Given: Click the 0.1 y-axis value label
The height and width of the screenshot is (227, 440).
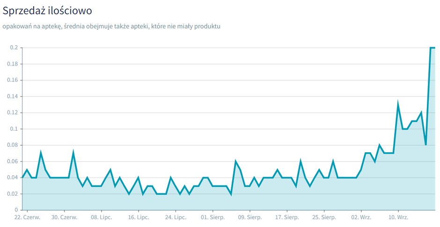Looking at the screenshot, I should (x=14, y=129).
